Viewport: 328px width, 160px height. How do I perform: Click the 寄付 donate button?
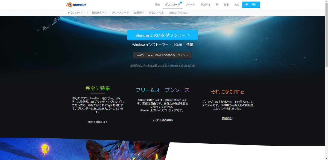click(251, 5)
